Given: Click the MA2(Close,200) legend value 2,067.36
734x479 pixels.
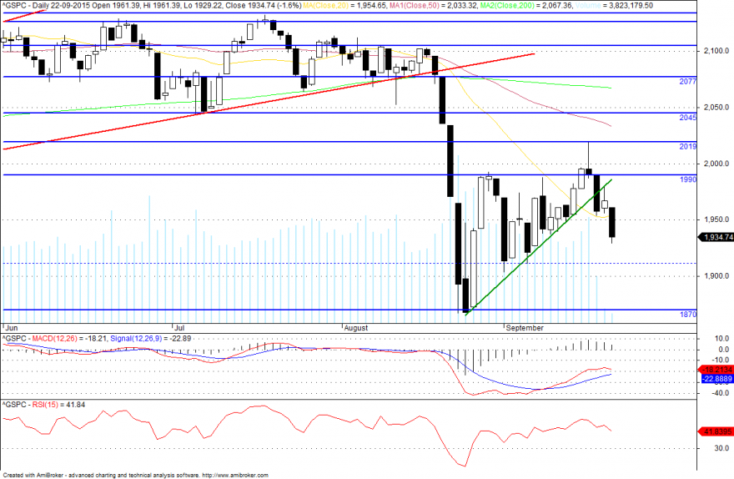Looking at the screenshot, I should pyautogui.click(x=557, y=6).
